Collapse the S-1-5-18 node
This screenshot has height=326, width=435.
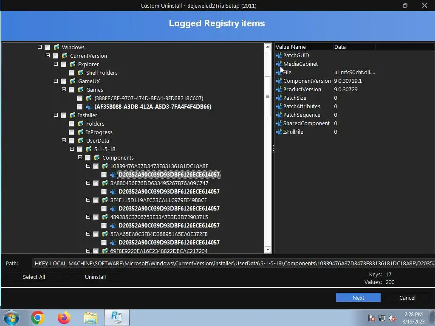tap(72, 149)
